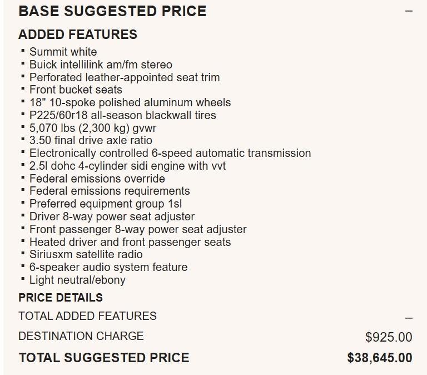Click 18" 10-spoke polished aluminum wheels
Screen dimensions: 427x375
pyautogui.click(x=130, y=102)
